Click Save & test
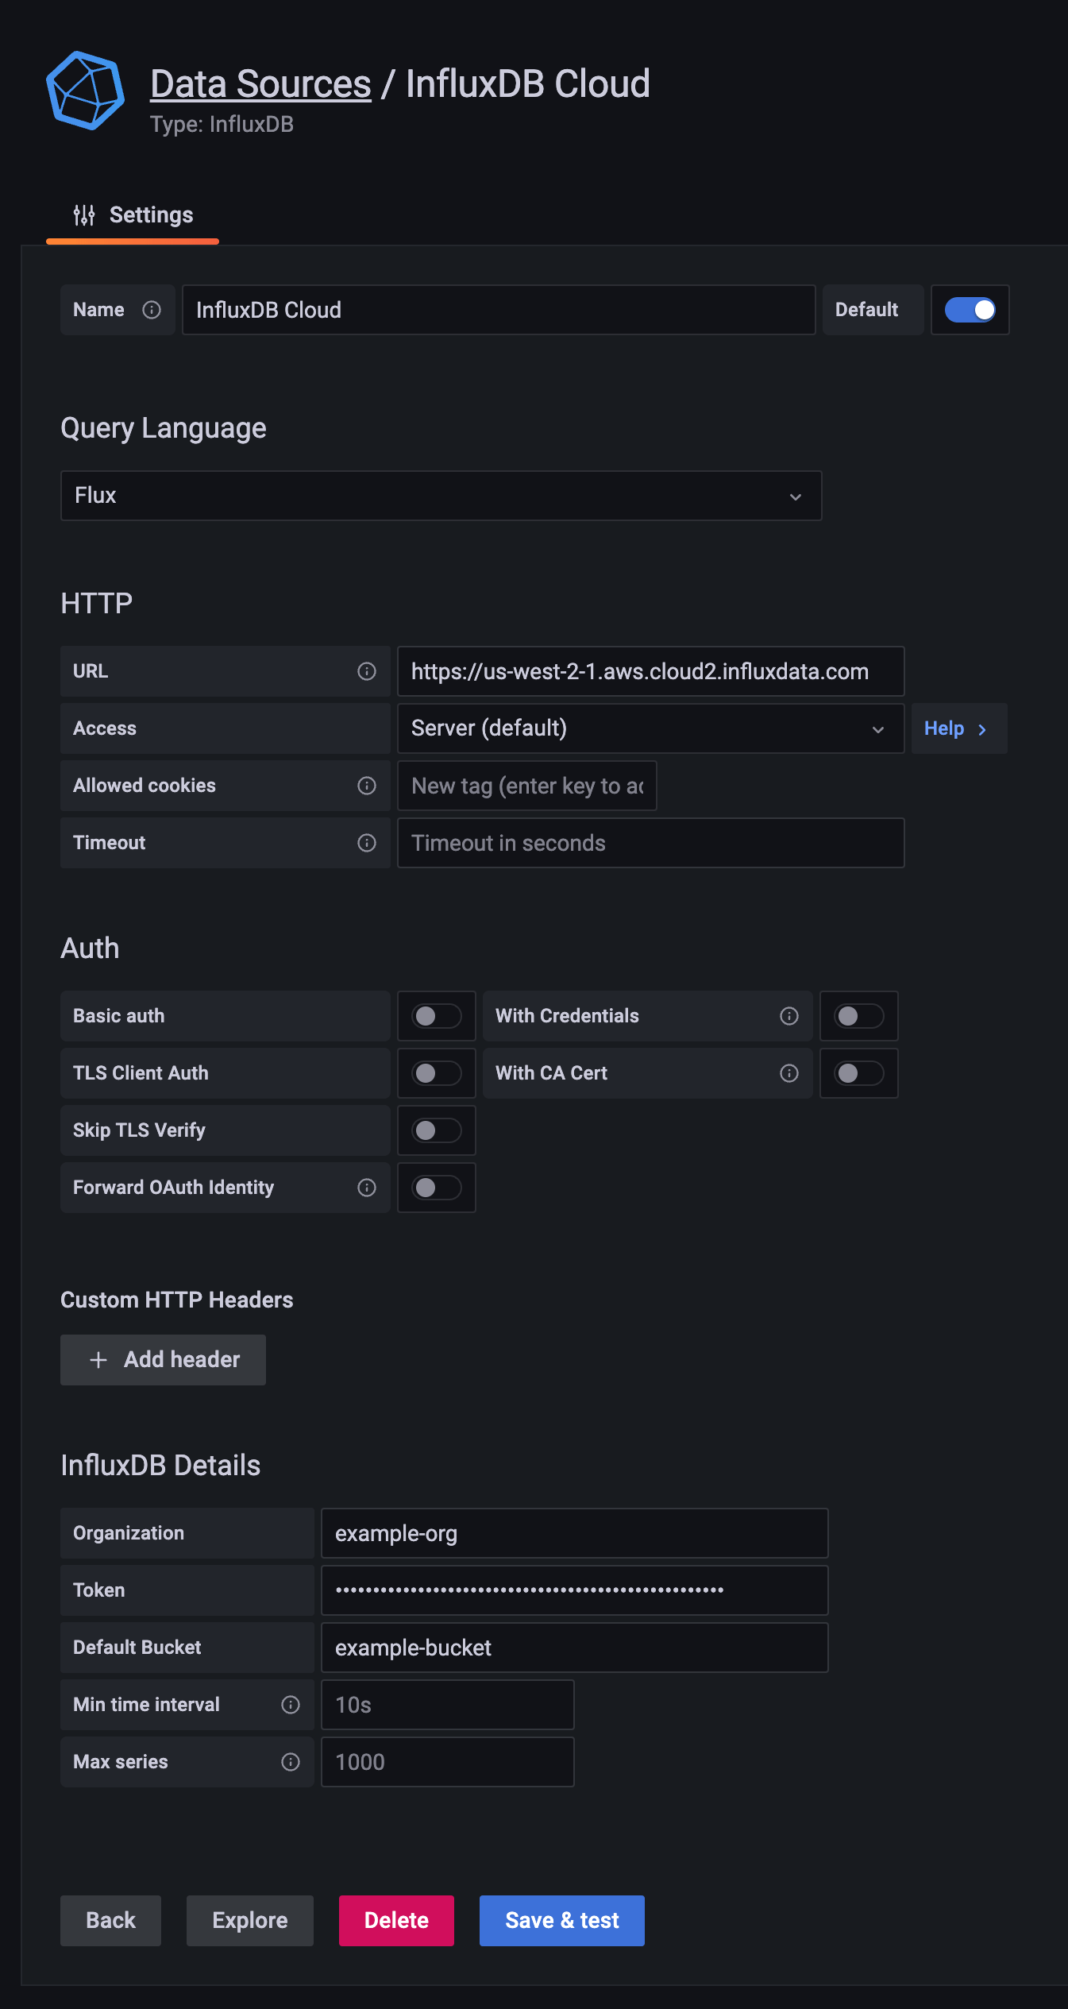The height and width of the screenshot is (2009, 1068). [562, 1921]
